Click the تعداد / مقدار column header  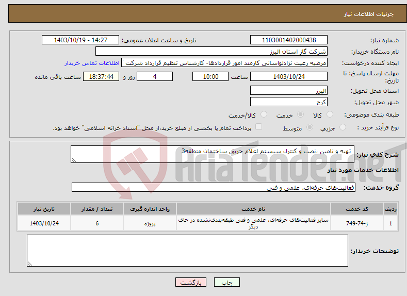point(97,209)
